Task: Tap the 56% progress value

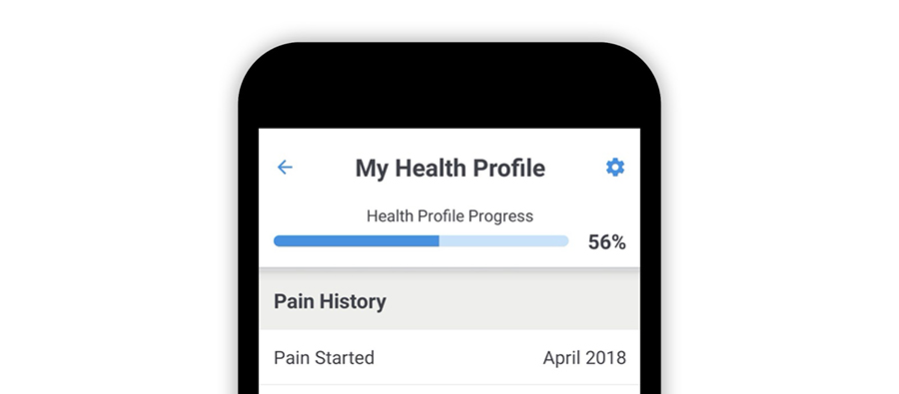Action: tap(606, 242)
